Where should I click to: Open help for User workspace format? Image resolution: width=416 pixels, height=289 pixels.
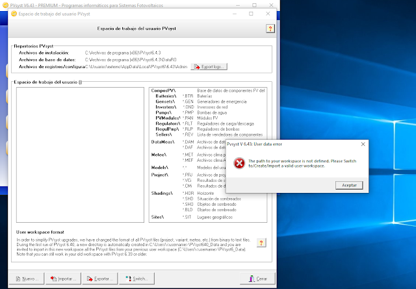[x=261, y=243]
